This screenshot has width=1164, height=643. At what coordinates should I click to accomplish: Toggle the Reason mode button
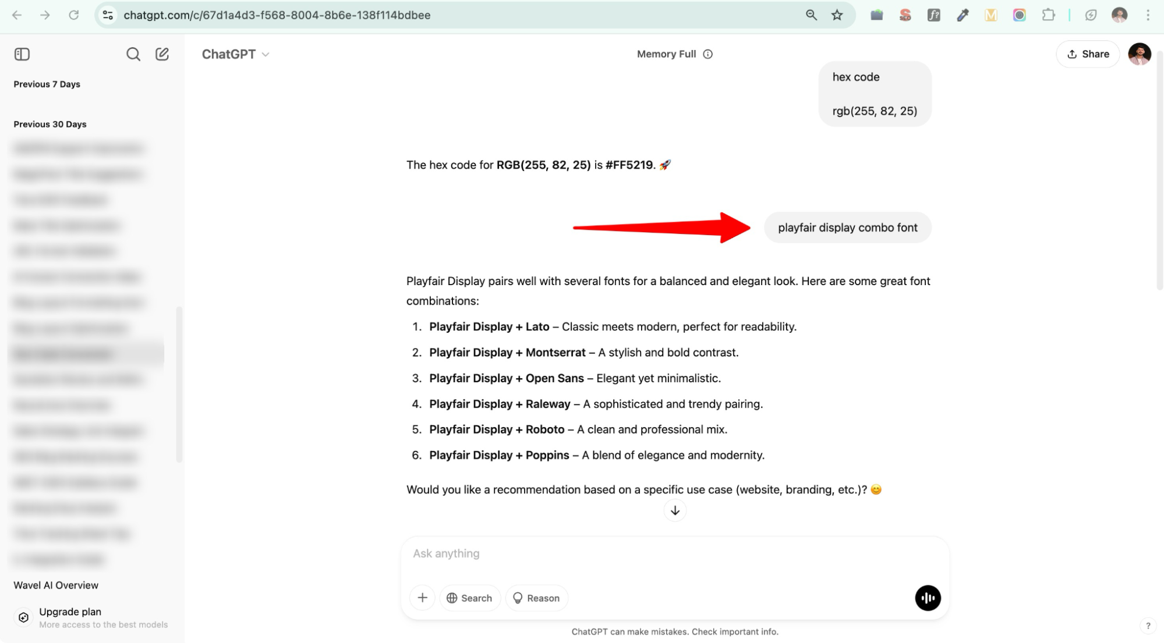click(536, 598)
